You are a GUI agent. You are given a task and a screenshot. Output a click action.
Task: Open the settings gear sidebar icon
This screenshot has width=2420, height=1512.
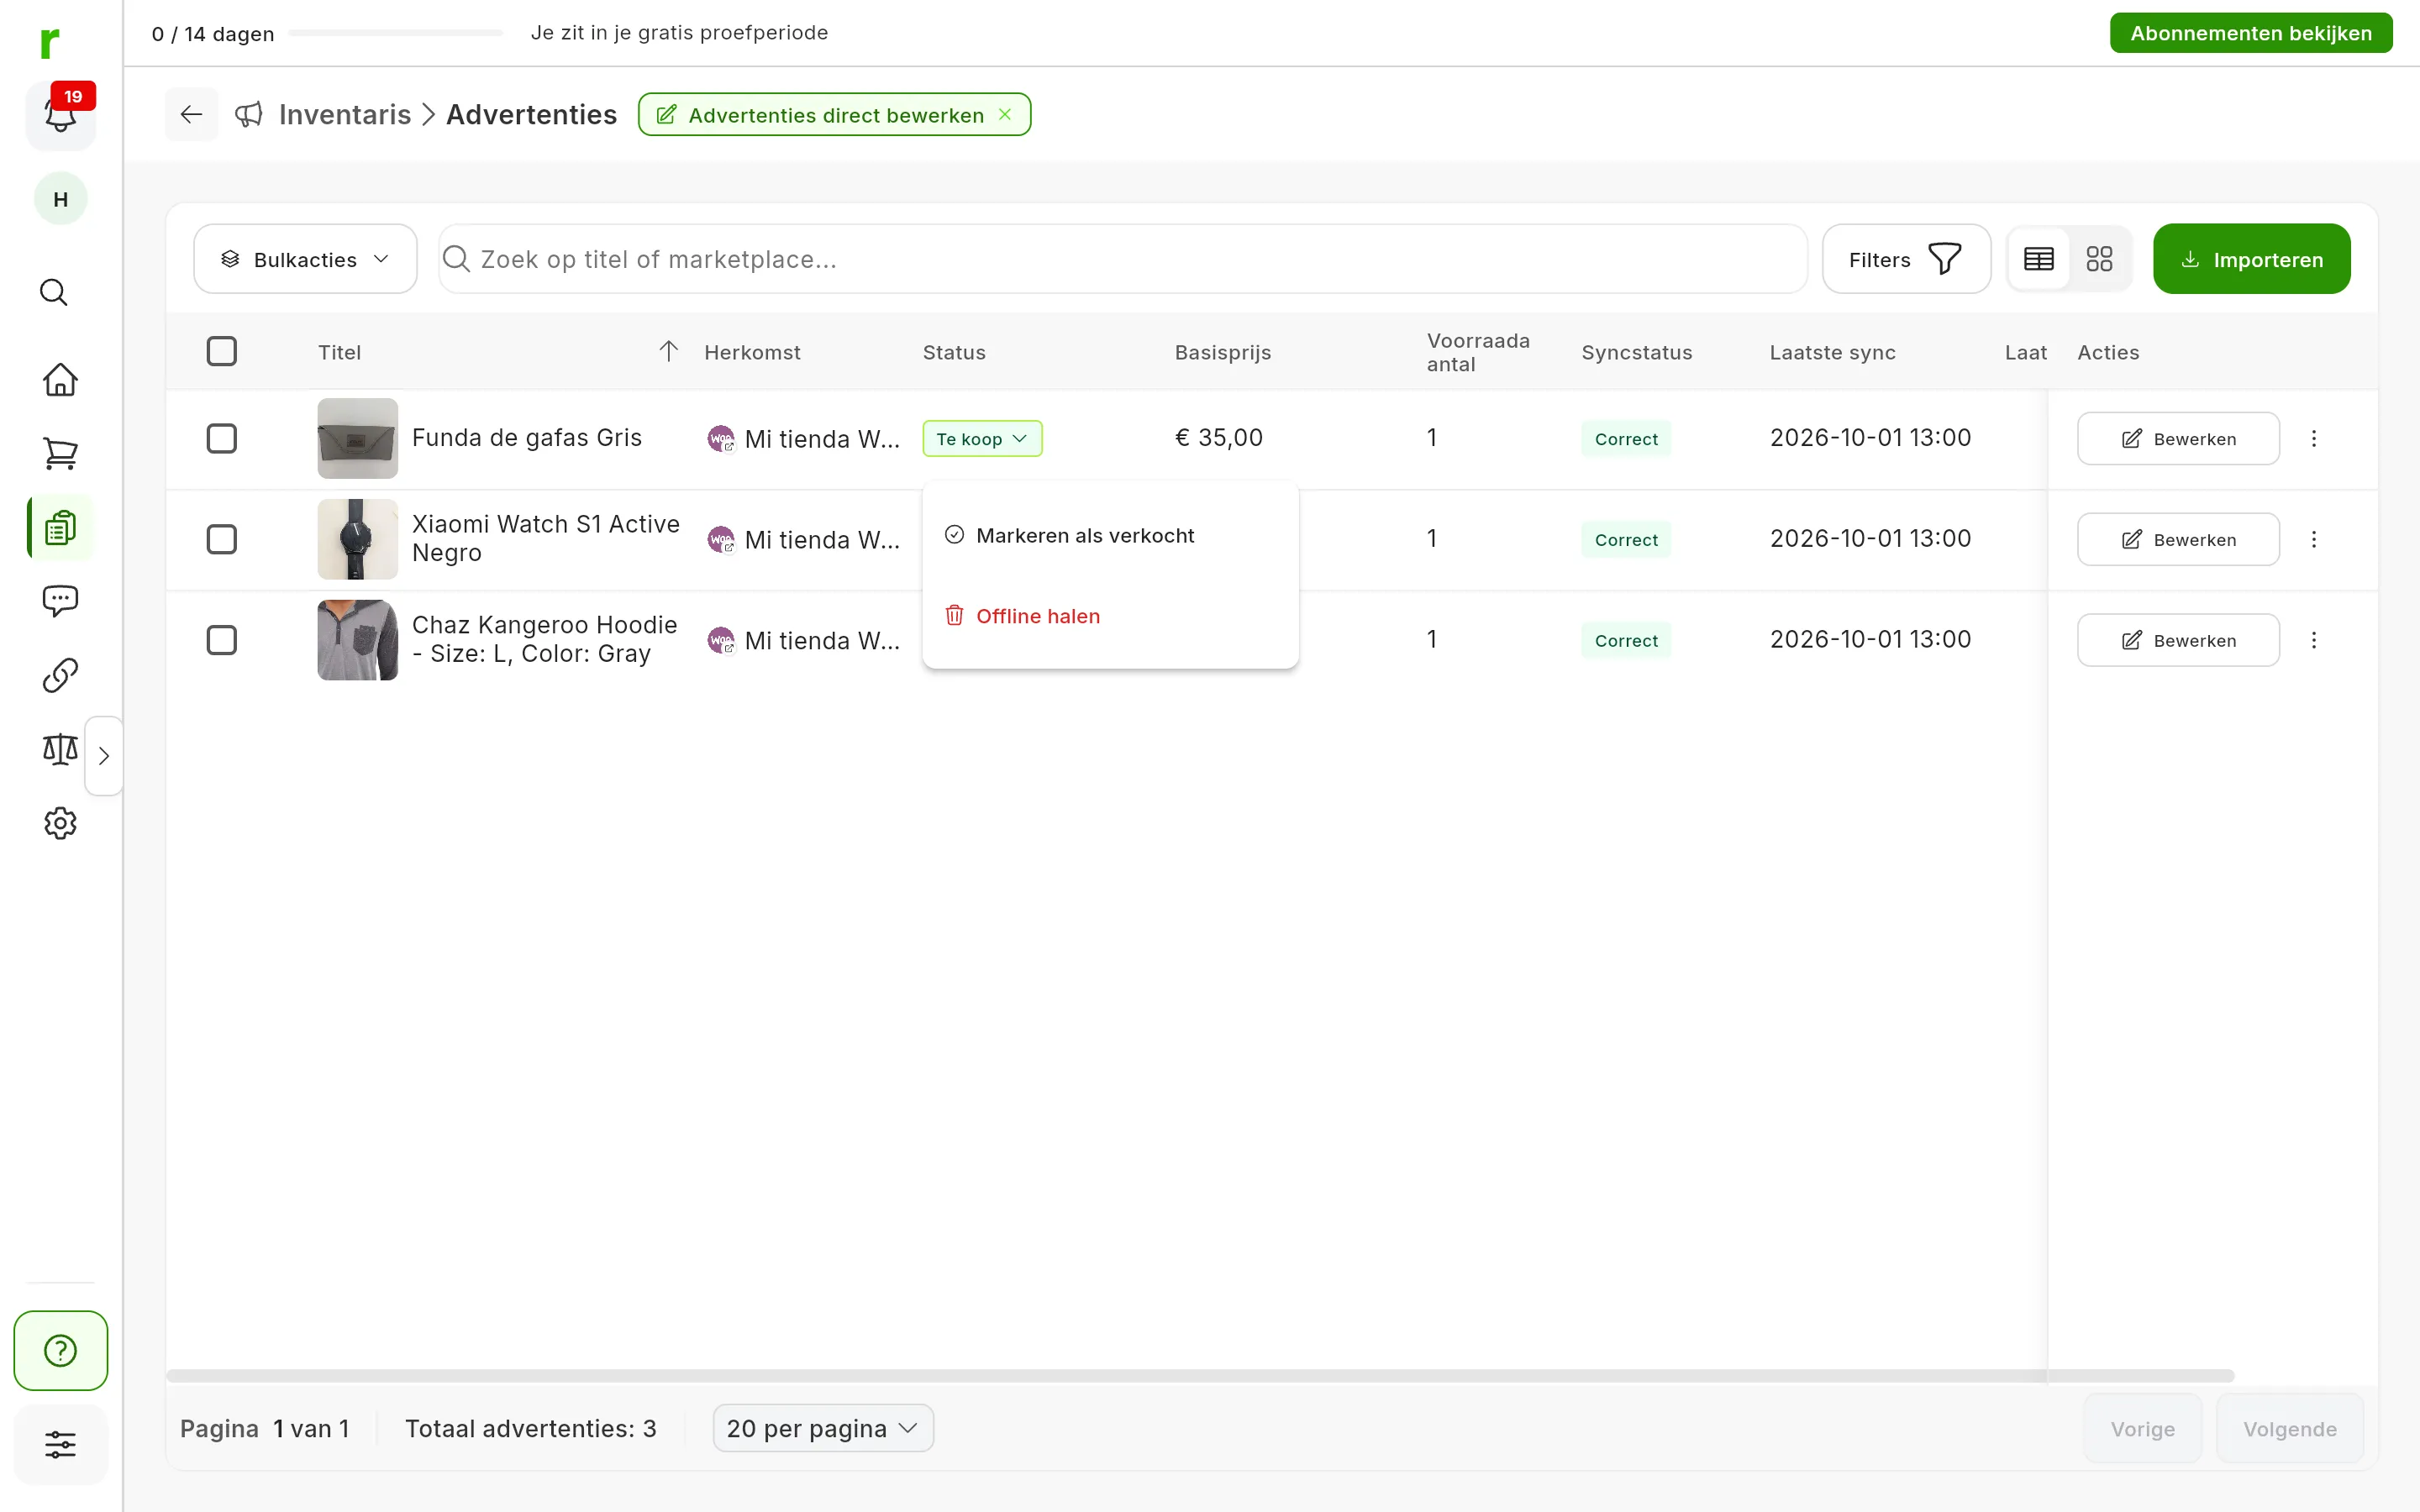pos(60,823)
